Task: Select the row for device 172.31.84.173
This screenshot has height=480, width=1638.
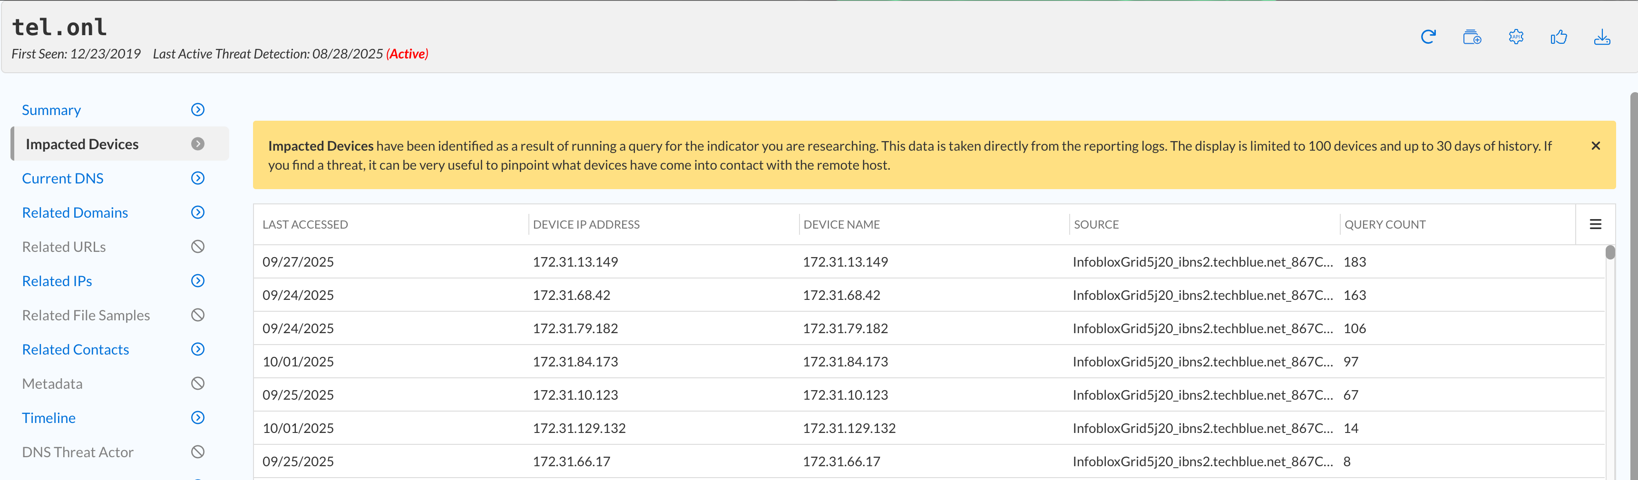Action: point(575,362)
